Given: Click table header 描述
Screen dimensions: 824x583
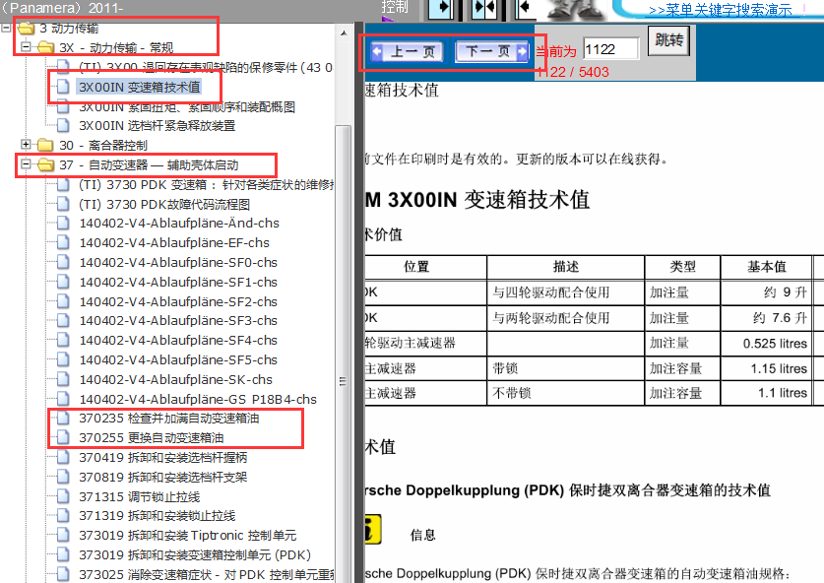Looking at the screenshot, I should [x=566, y=267].
